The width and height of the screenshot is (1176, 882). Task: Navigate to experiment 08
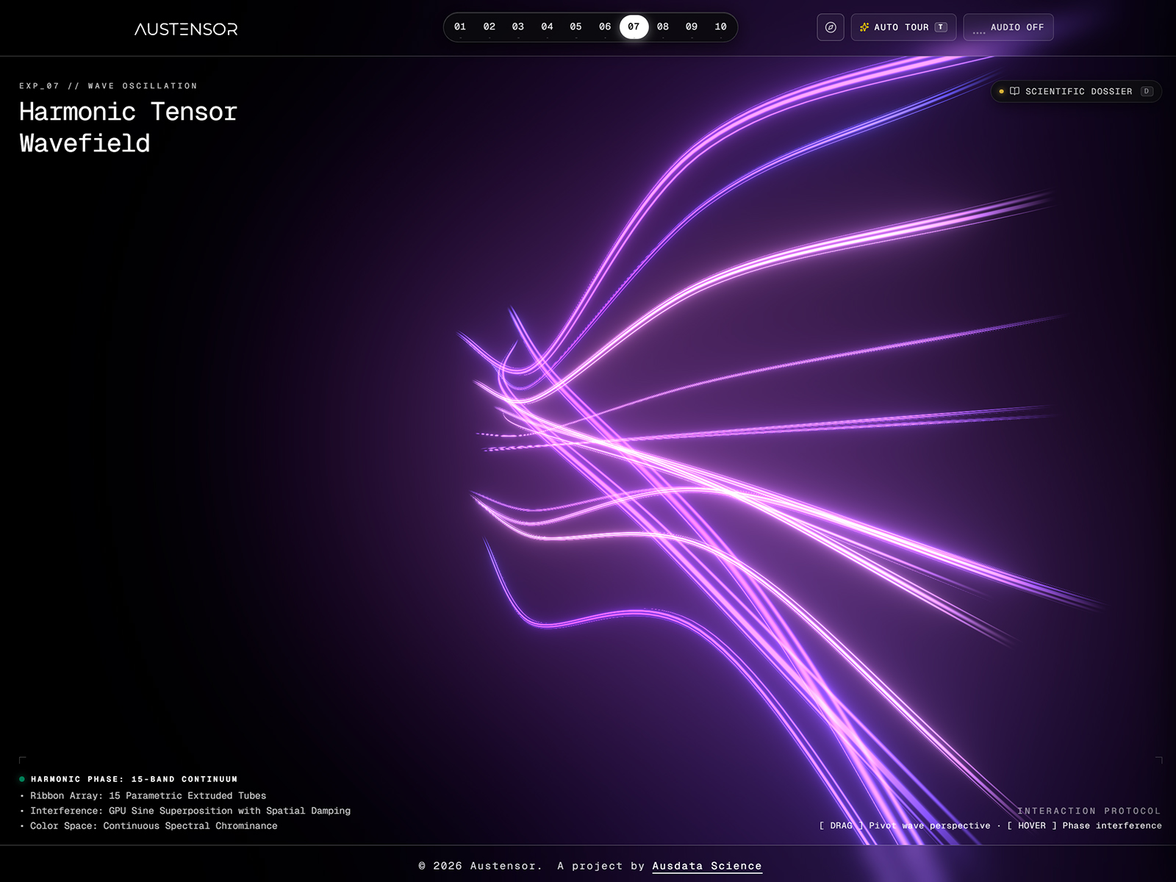(663, 27)
